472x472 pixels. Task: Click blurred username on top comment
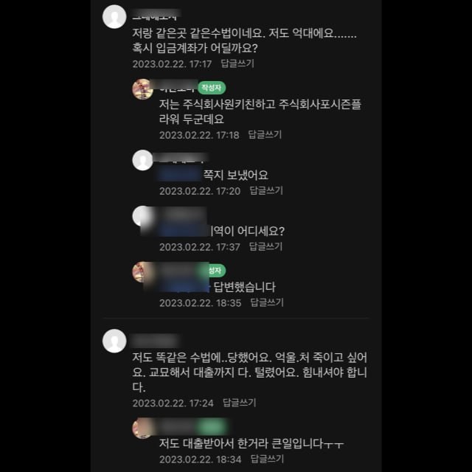coord(156,15)
